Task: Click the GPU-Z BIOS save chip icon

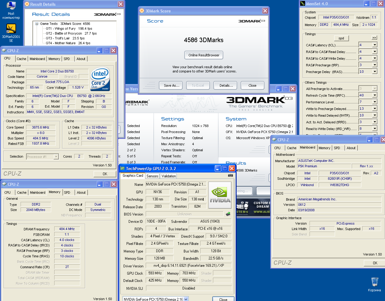Action: (x=228, y=214)
